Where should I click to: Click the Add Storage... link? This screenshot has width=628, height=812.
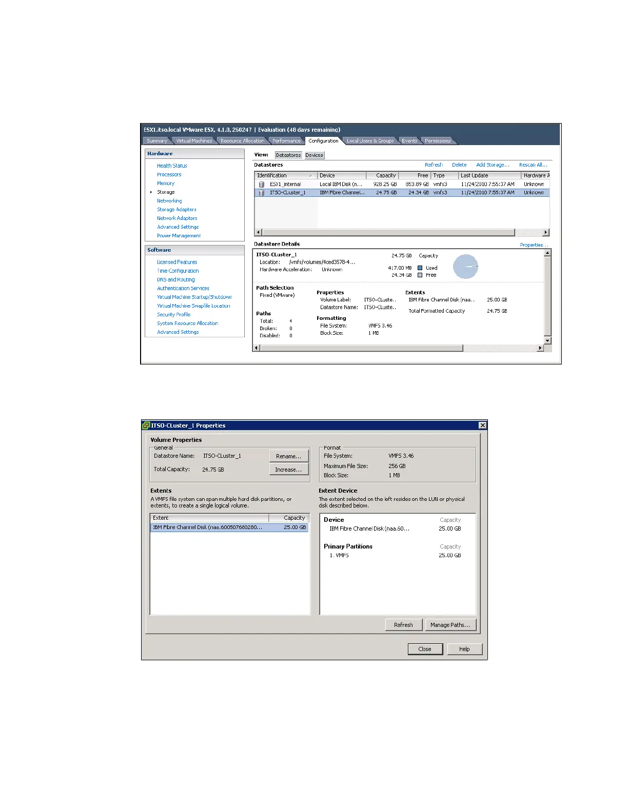tap(493, 165)
